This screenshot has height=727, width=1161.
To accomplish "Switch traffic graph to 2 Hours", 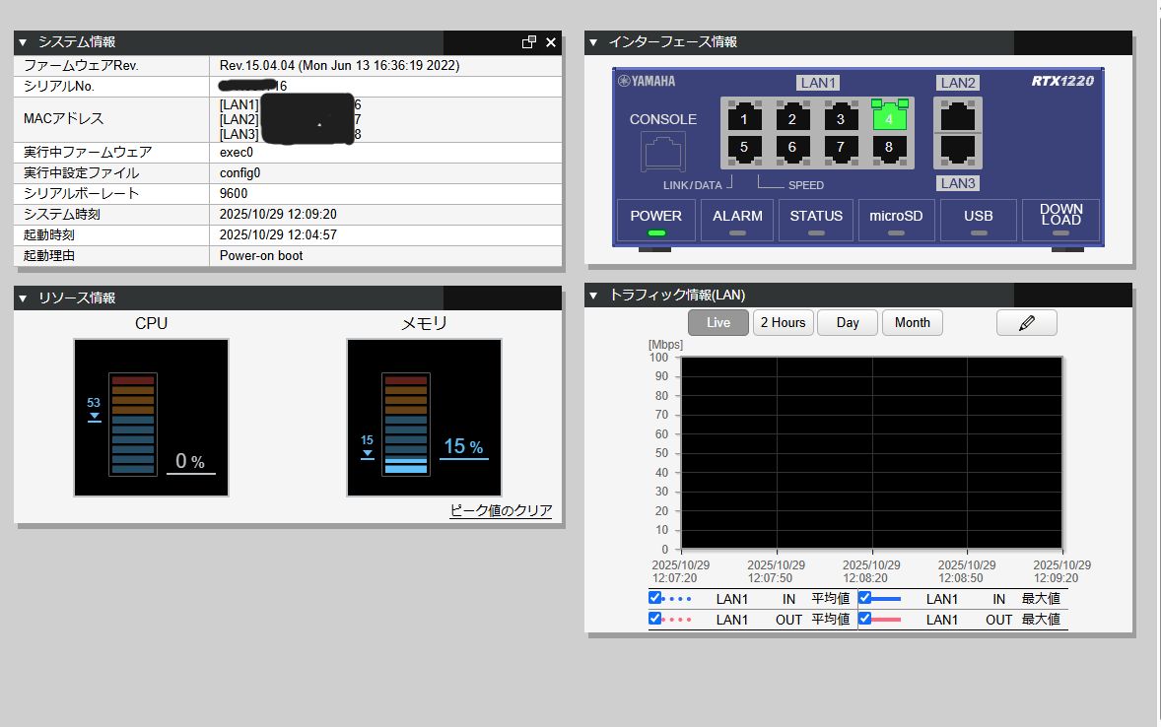I will tap(782, 322).
